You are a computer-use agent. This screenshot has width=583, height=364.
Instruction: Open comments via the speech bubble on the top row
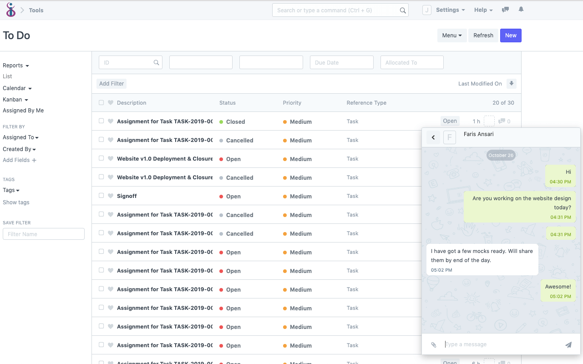pyautogui.click(x=502, y=121)
